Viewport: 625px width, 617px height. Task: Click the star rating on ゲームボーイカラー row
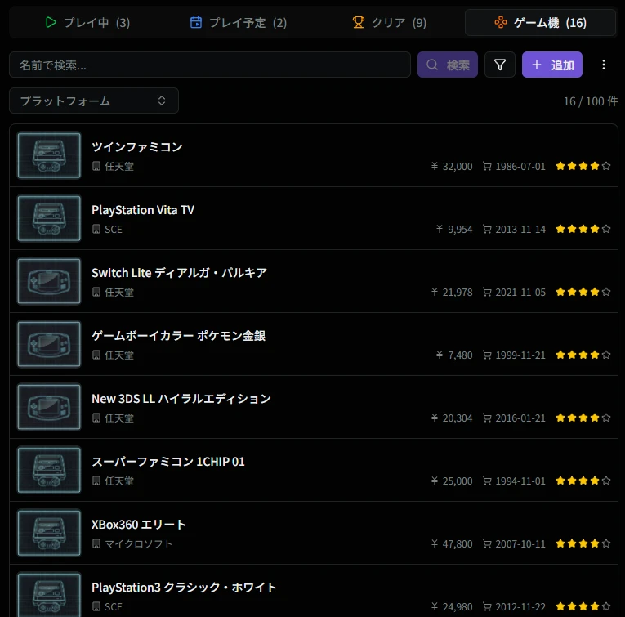[583, 355]
